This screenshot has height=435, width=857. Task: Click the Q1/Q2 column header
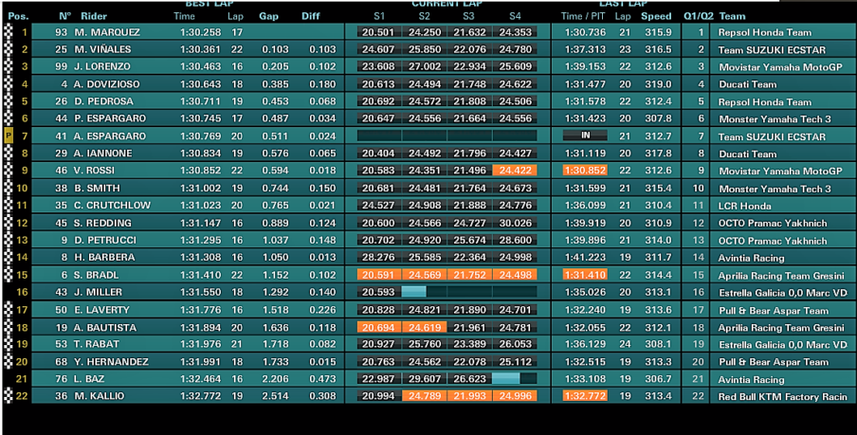(699, 16)
